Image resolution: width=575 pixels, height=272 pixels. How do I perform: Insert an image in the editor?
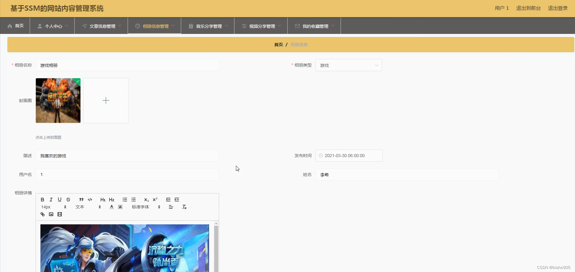pos(51,214)
